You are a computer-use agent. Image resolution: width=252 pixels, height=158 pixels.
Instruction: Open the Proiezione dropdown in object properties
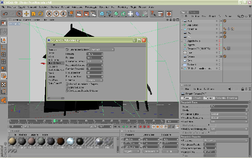click(226, 141)
